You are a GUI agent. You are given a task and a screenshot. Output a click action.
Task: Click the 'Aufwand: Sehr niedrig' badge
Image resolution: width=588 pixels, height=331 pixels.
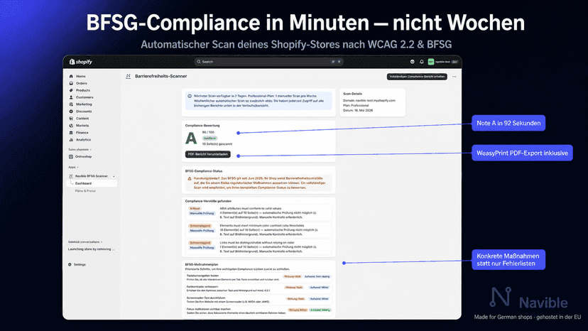coord(317,276)
